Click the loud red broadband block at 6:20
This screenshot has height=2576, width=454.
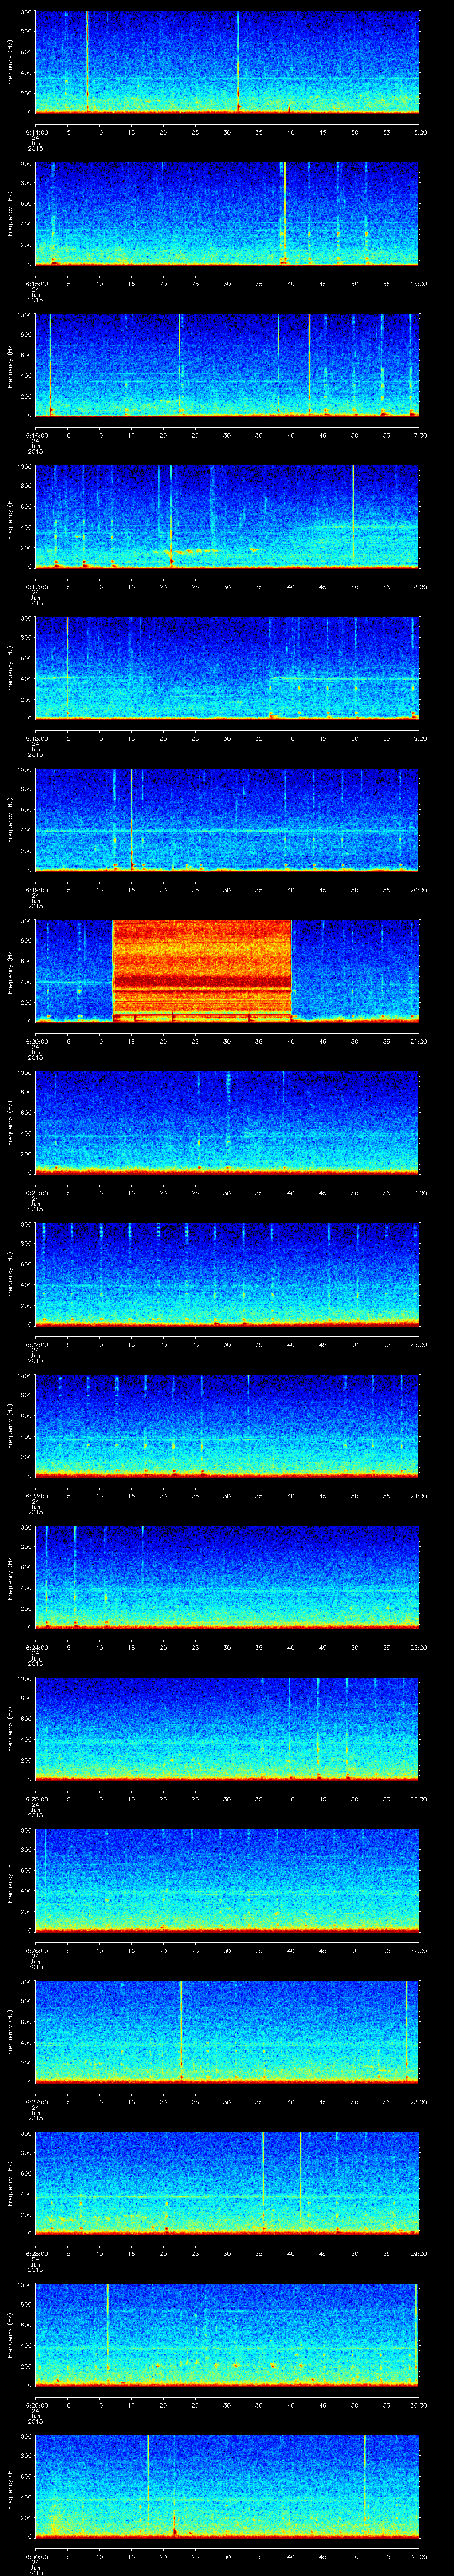pos(202,971)
